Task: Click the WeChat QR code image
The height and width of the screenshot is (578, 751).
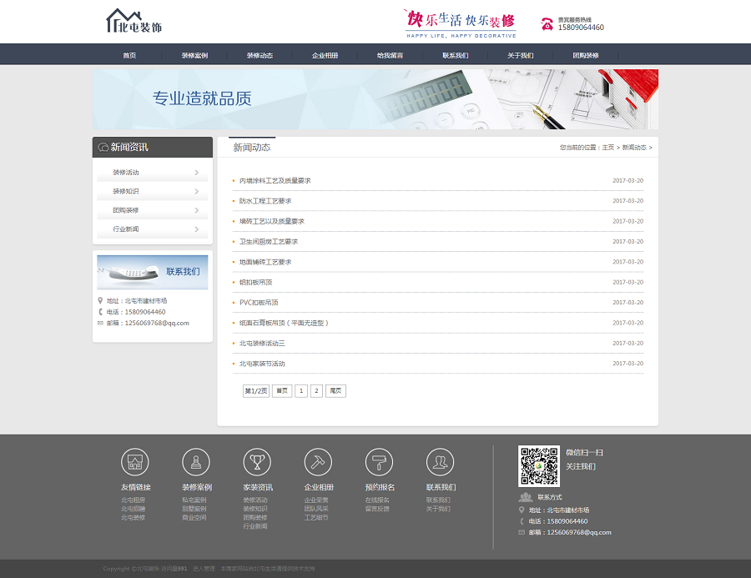Action: pyautogui.click(x=538, y=466)
